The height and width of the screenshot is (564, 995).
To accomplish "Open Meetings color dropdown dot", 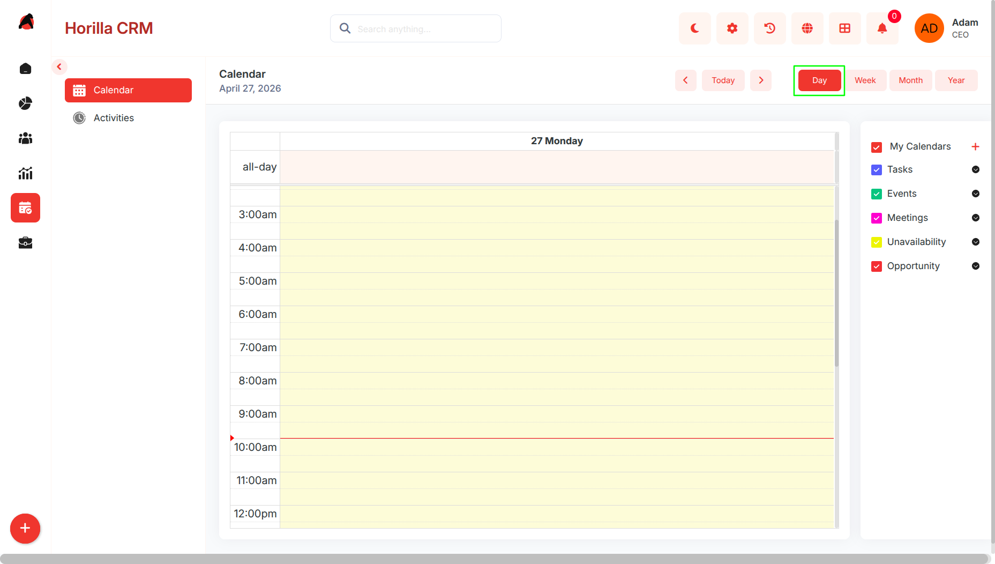I will 976,218.
